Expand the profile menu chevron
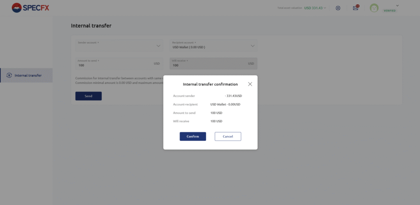Viewport: 420px width, 205px height. pyautogui.click(x=397, y=5)
